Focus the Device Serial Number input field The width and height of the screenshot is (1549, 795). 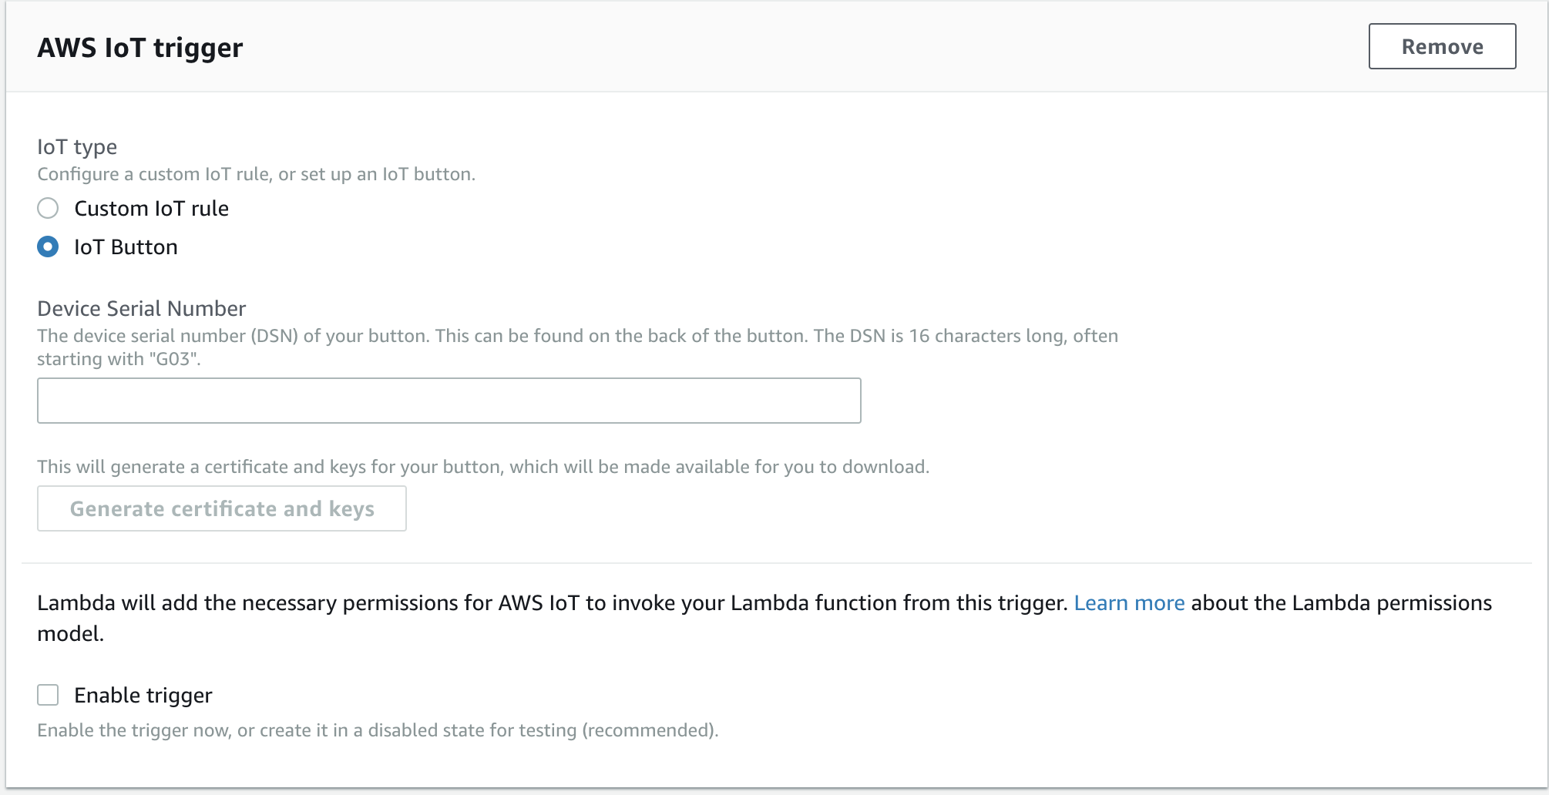pyautogui.click(x=449, y=400)
